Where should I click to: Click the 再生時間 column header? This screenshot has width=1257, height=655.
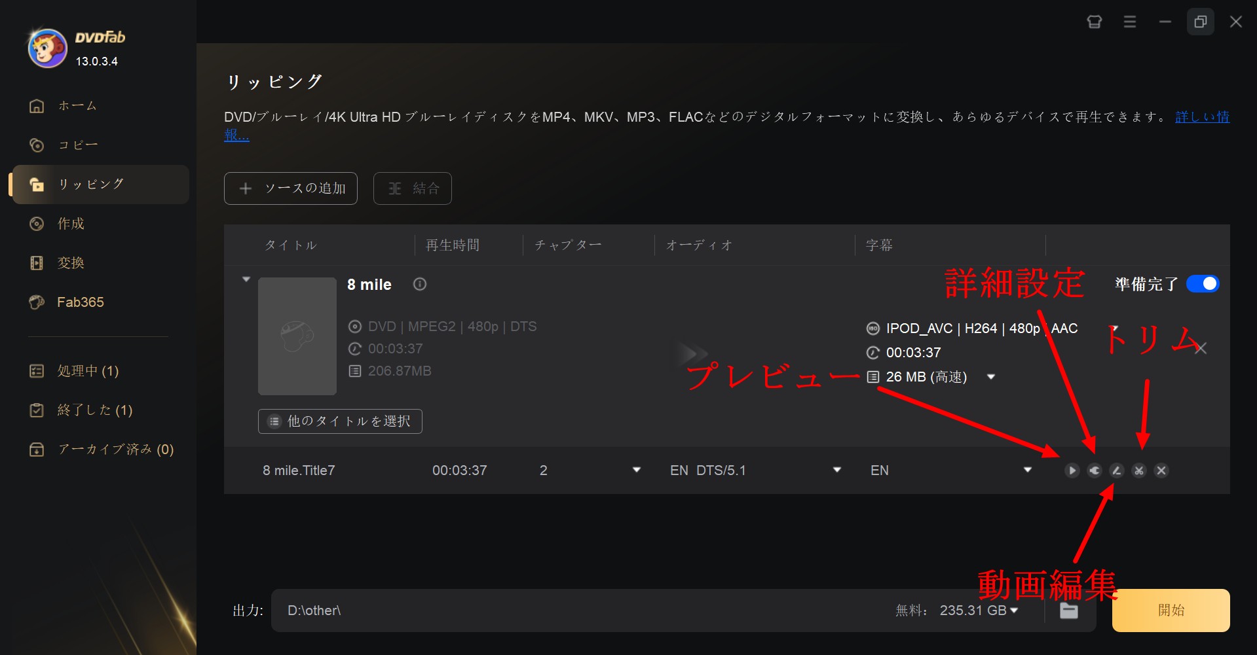(x=453, y=245)
